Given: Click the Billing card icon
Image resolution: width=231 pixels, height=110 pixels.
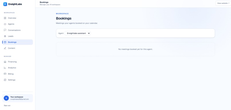Looking at the screenshot, I should tap(5, 74).
